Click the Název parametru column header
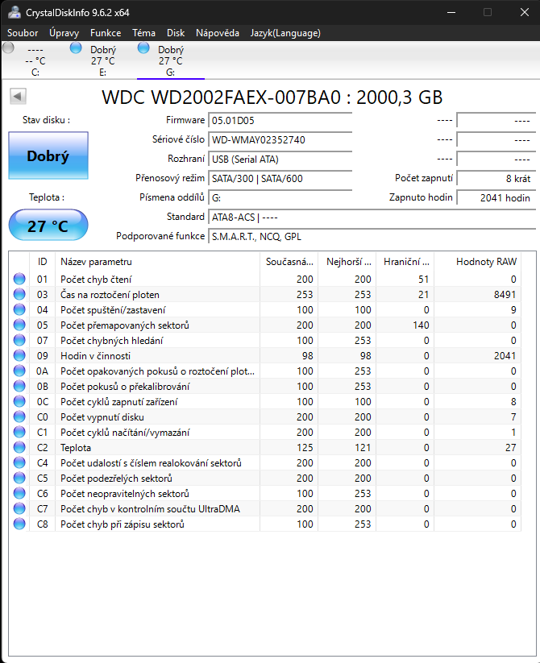Screen dimensions: 540x663 click(157, 262)
